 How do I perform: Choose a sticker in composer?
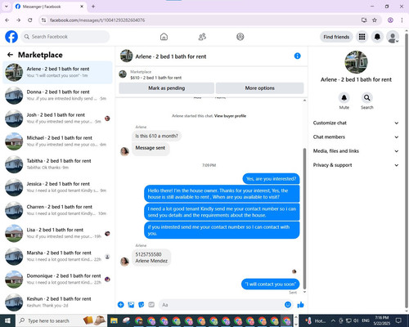pos(142,305)
